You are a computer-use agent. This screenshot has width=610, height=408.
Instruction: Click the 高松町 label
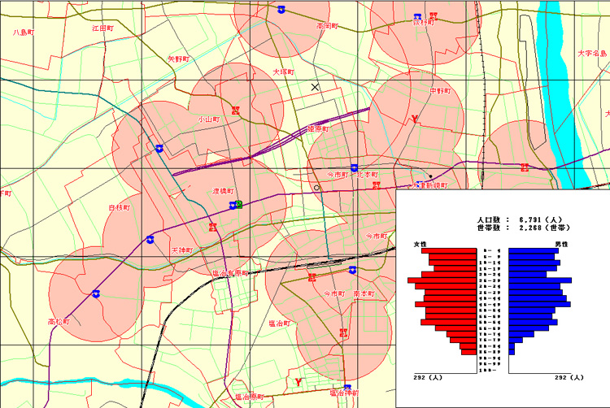(59, 321)
